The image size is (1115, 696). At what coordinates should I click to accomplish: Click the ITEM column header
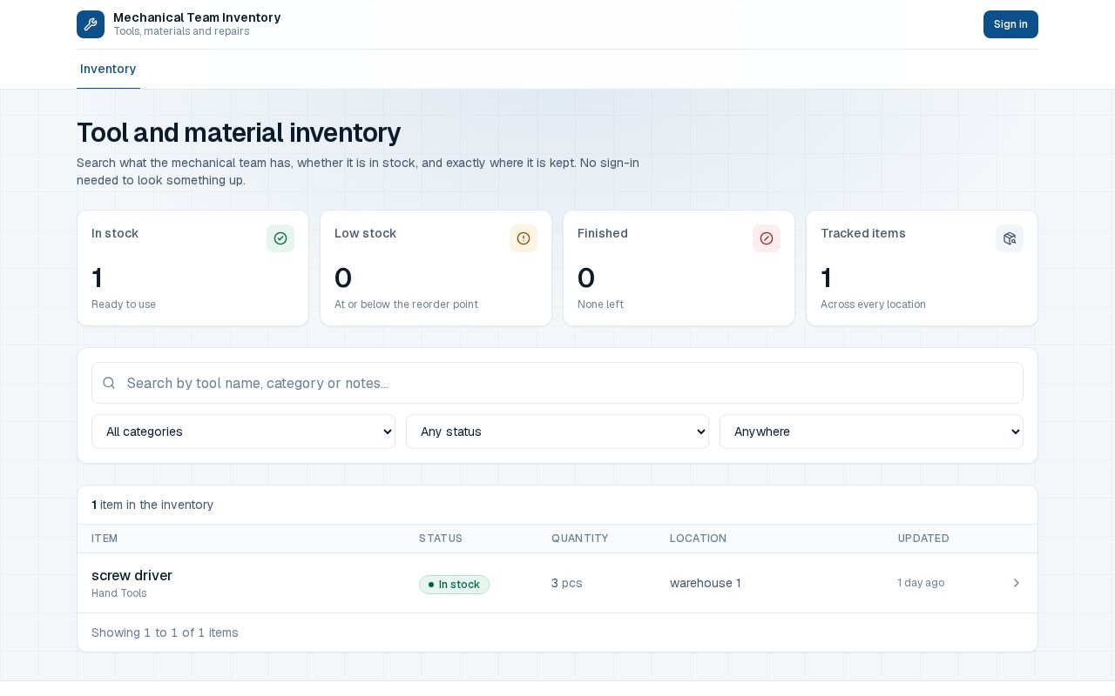coord(105,539)
